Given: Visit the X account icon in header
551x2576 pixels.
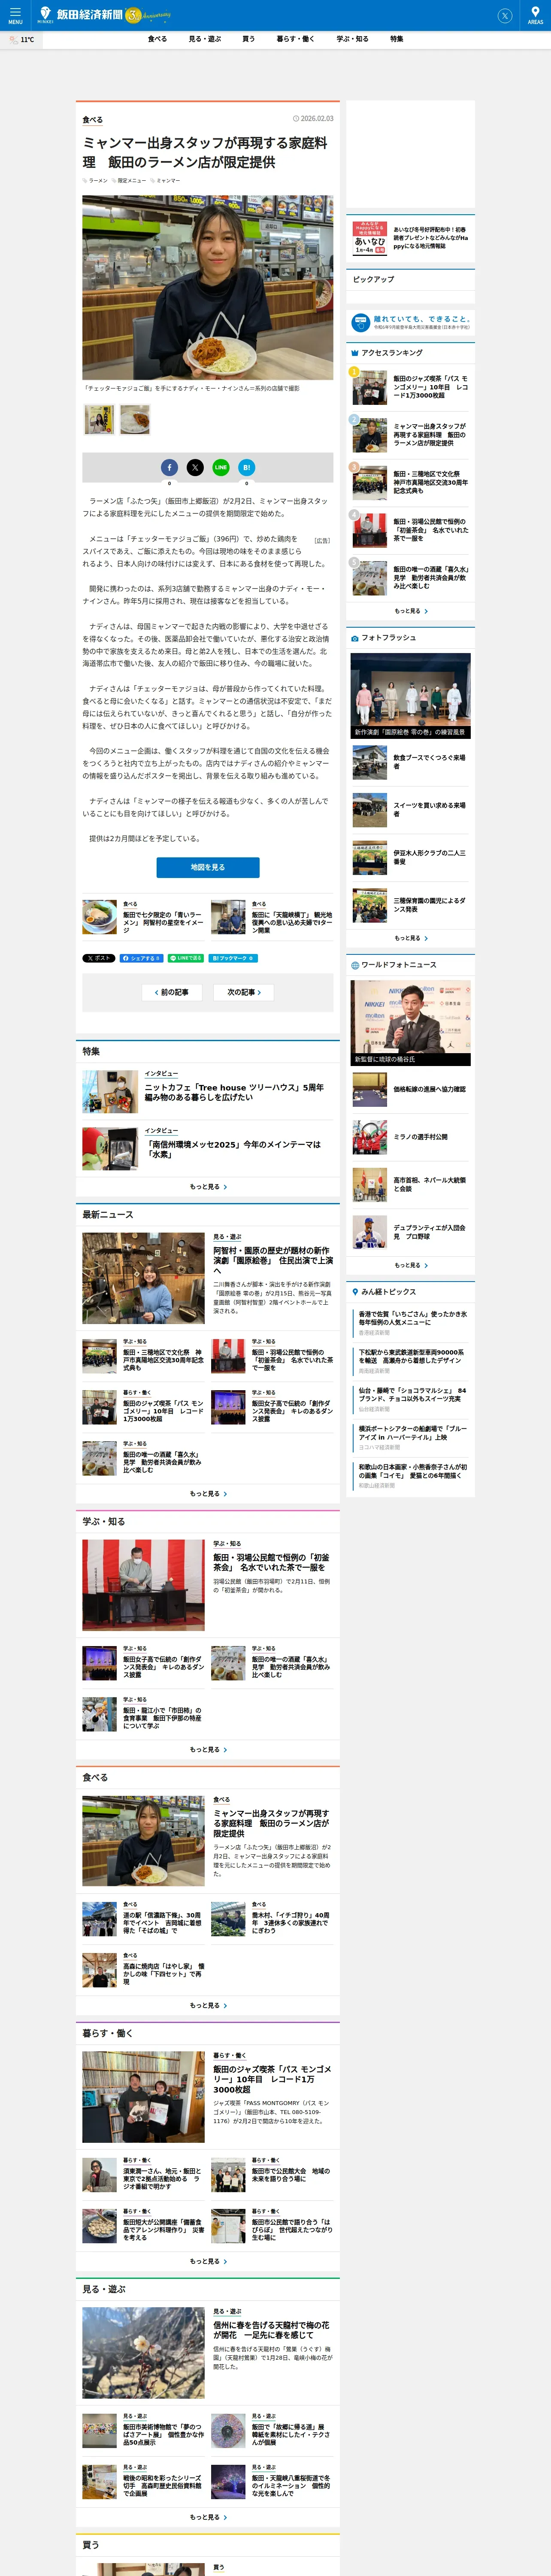Looking at the screenshot, I should 505,16.
